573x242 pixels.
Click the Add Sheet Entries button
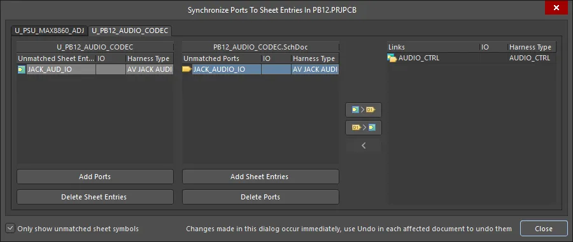pos(260,177)
